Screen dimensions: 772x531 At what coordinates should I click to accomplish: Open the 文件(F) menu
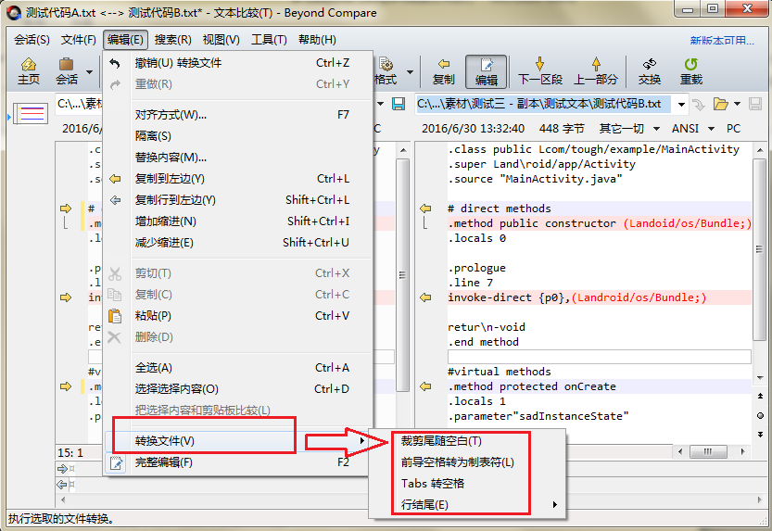point(78,40)
